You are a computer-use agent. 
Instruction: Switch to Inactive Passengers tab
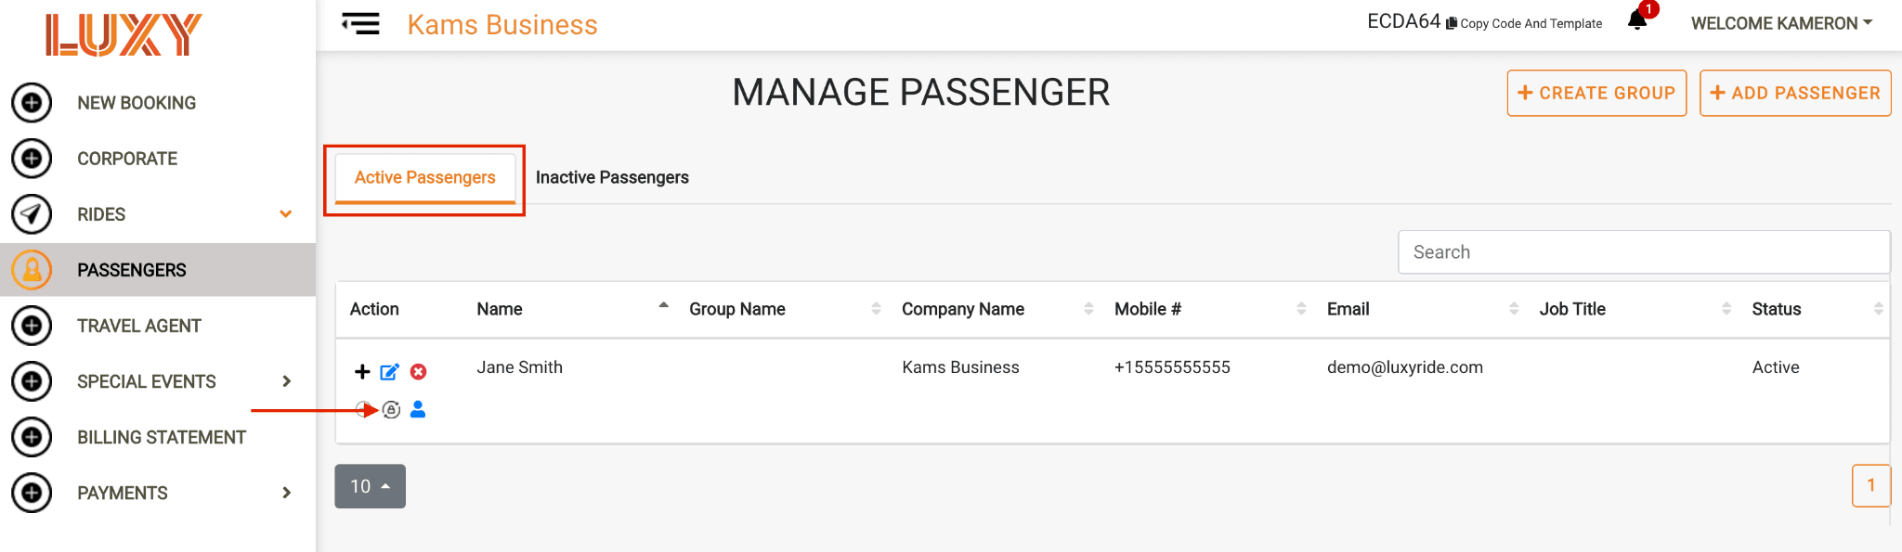pos(612,177)
